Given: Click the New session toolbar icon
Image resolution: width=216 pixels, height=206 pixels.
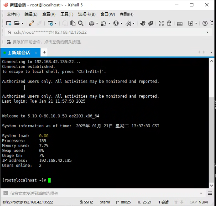Looking at the screenshot, I should pyautogui.click(x=9, y=23).
